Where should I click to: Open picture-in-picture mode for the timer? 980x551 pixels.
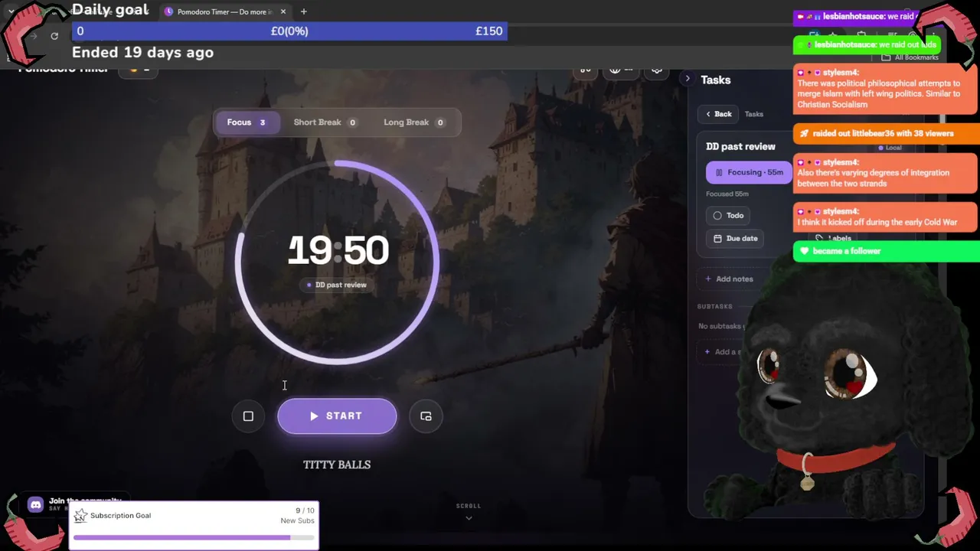(426, 416)
